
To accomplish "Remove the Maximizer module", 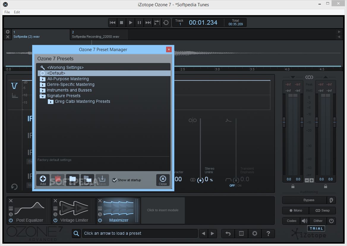I will [100, 201].
